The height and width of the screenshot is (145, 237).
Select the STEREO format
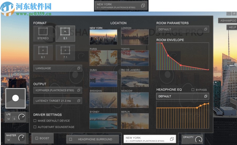pyautogui.click(x=43, y=34)
